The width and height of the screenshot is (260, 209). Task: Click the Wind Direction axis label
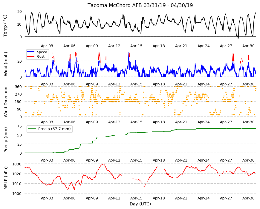click(x=6, y=102)
